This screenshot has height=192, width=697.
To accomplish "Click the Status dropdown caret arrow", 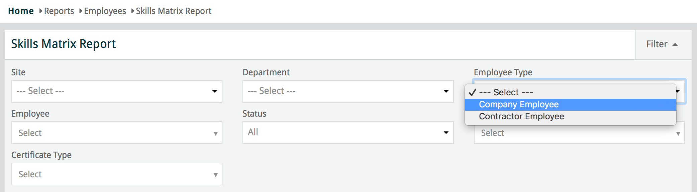I will click(x=446, y=133).
